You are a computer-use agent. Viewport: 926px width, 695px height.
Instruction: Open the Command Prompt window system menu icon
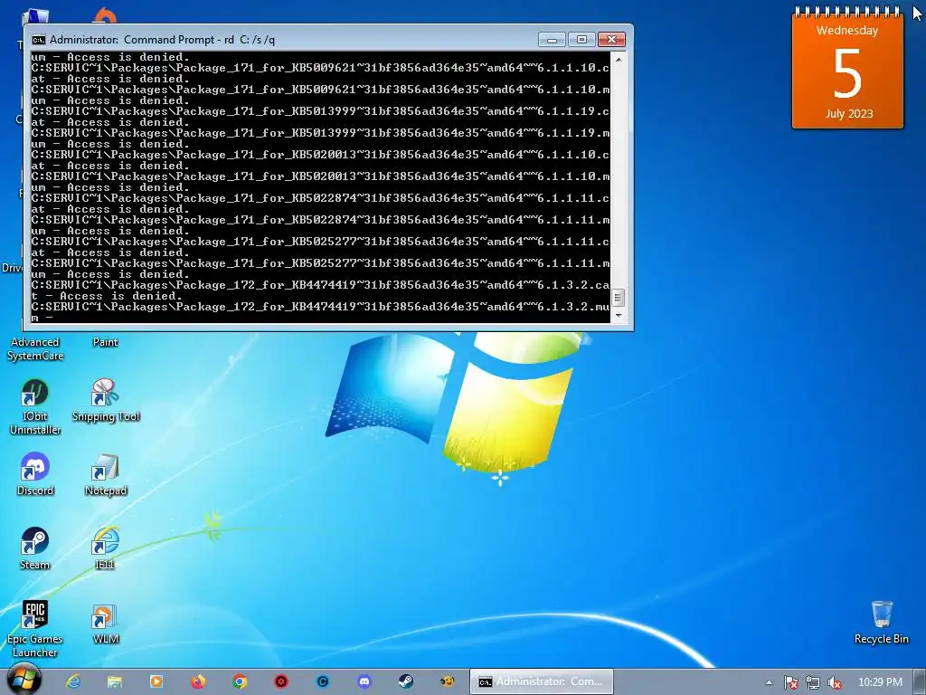(38, 40)
